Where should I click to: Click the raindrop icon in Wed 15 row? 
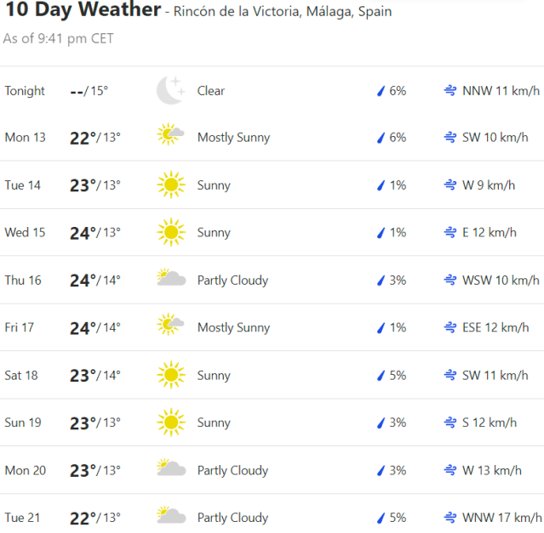click(x=381, y=232)
